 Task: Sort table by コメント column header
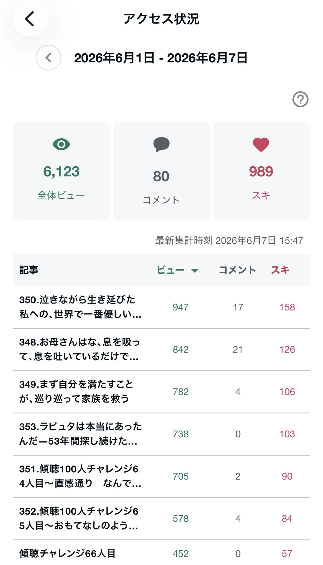(x=237, y=270)
